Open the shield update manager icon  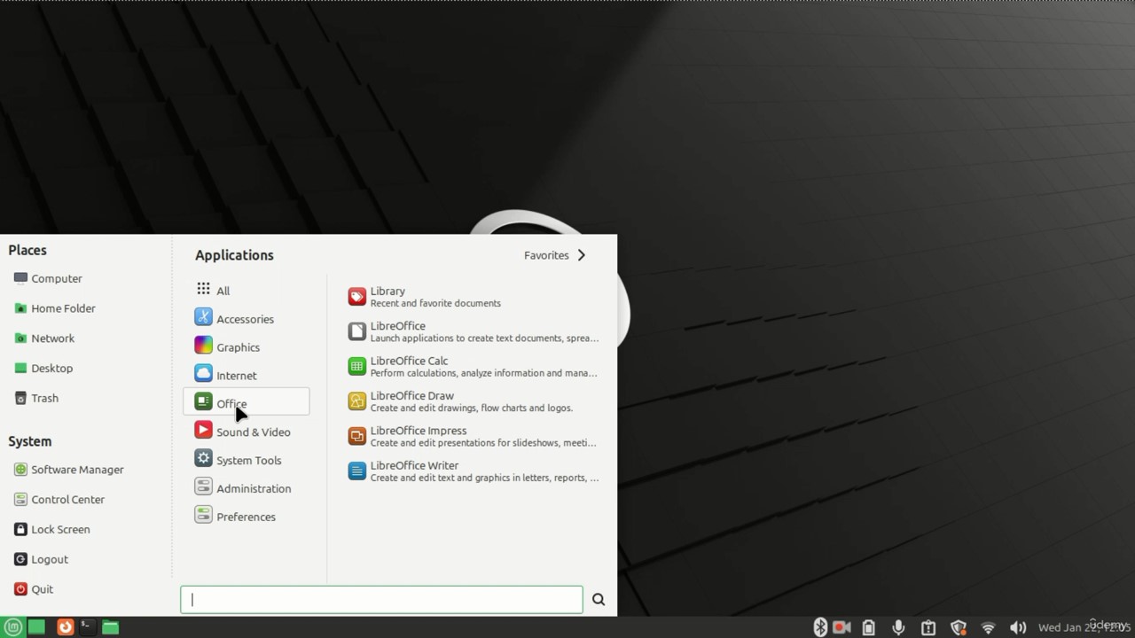click(x=959, y=627)
